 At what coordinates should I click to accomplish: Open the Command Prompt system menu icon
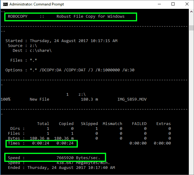tap(5, 4)
